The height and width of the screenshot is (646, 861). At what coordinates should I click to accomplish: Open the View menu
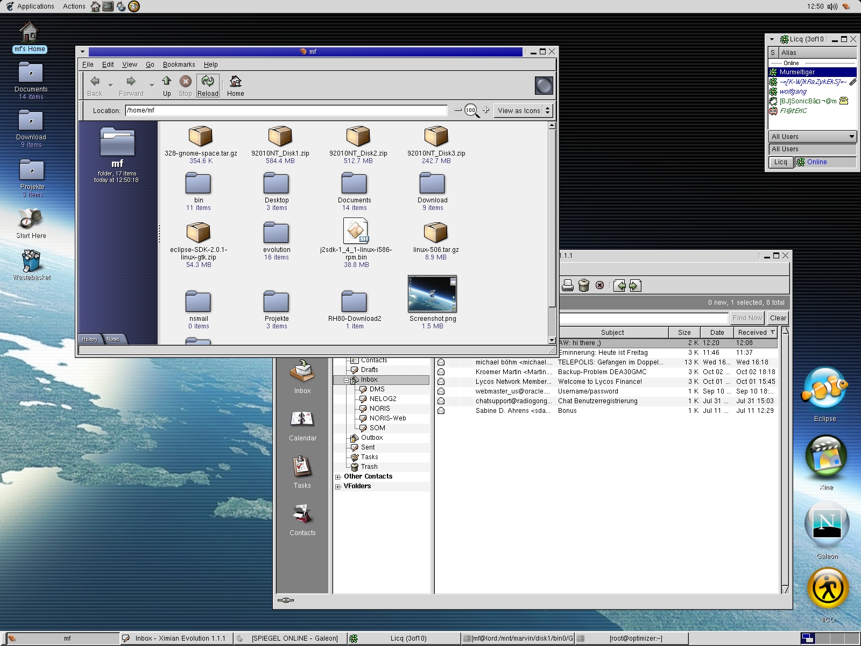click(130, 64)
